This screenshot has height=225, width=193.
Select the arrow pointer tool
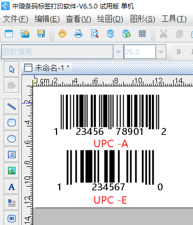click(x=12, y=69)
